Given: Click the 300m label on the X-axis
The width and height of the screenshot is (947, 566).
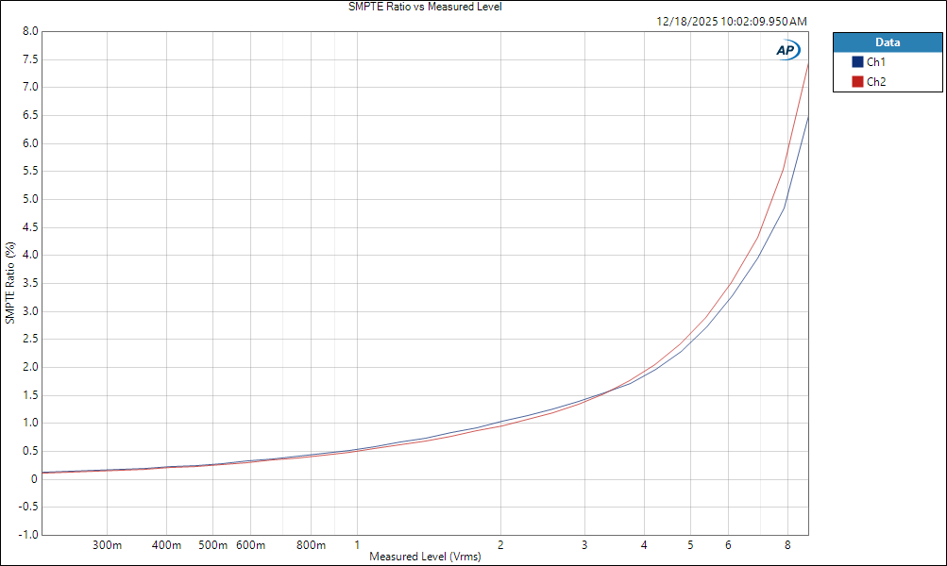Looking at the screenshot, I should click(107, 545).
